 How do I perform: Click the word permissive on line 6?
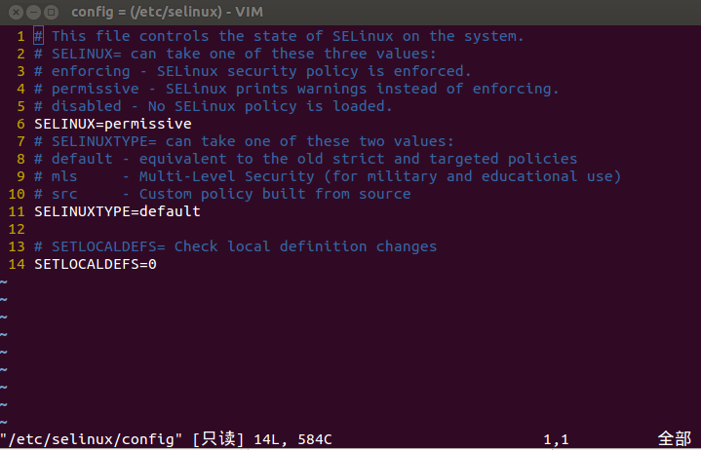pos(148,124)
